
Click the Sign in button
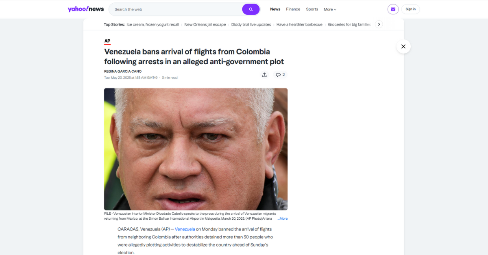point(410,9)
